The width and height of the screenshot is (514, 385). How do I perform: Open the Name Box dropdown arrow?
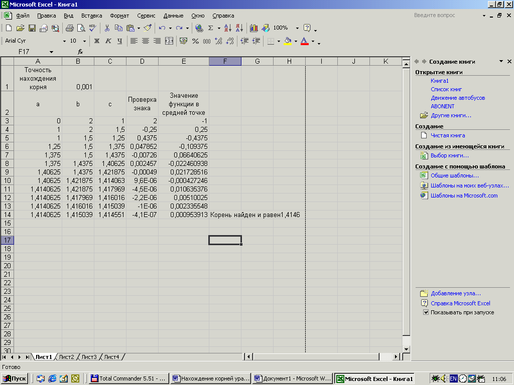(51, 52)
